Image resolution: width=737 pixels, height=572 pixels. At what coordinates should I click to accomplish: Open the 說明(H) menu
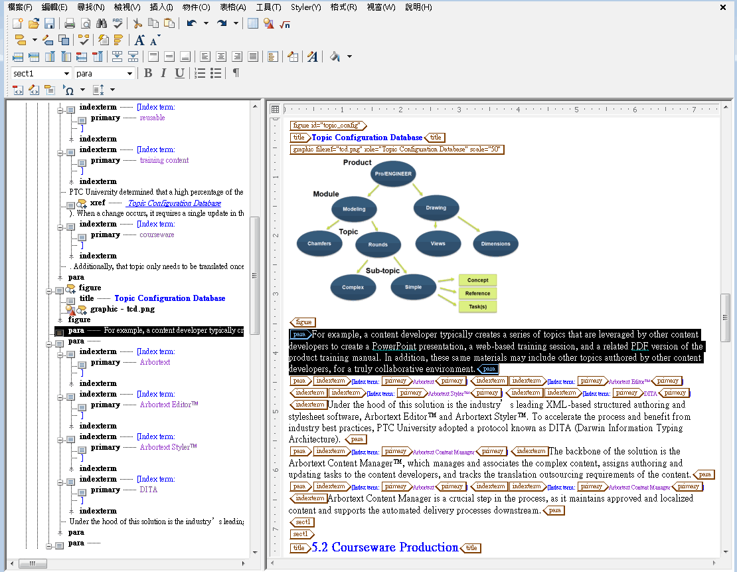click(418, 7)
